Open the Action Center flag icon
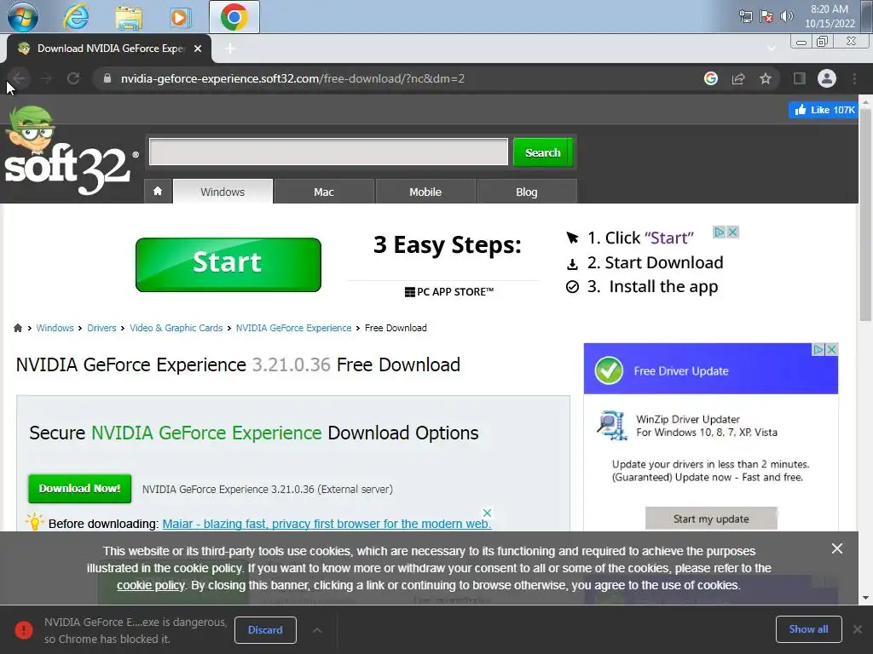The height and width of the screenshot is (654, 873). (766, 16)
